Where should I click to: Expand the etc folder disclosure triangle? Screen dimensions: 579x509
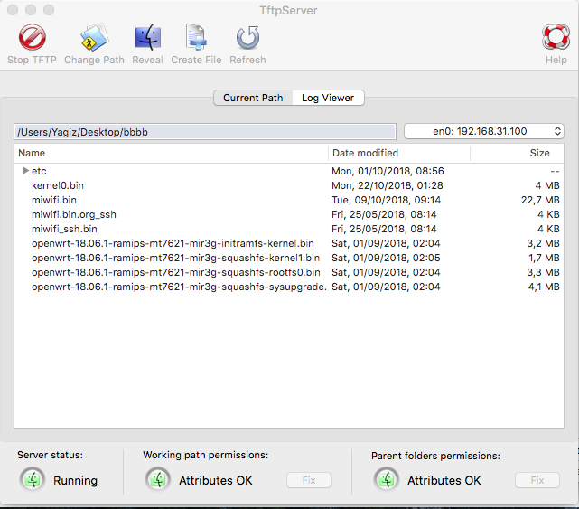pyautogui.click(x=25, y=170)
